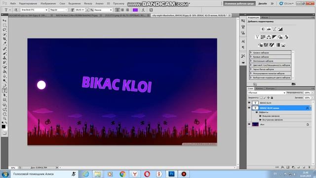Click the Дизайн workspace button
Image resolution: width=316 pixels, height=178 pixels.
point(262,3)
